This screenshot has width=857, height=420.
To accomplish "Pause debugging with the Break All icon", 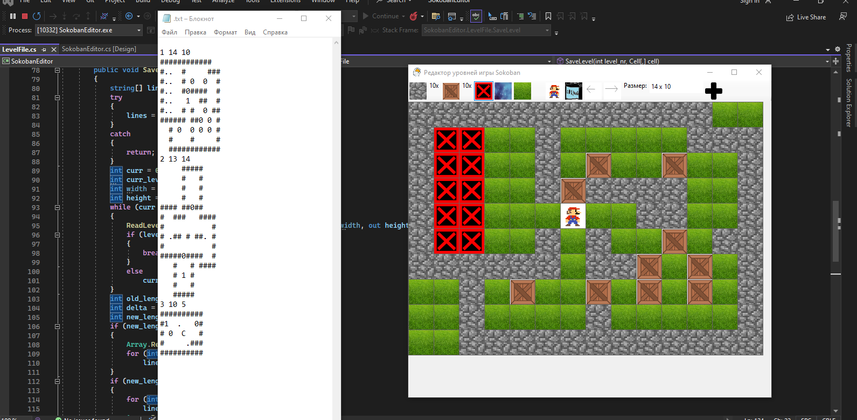I will click(x=13, y=16).
